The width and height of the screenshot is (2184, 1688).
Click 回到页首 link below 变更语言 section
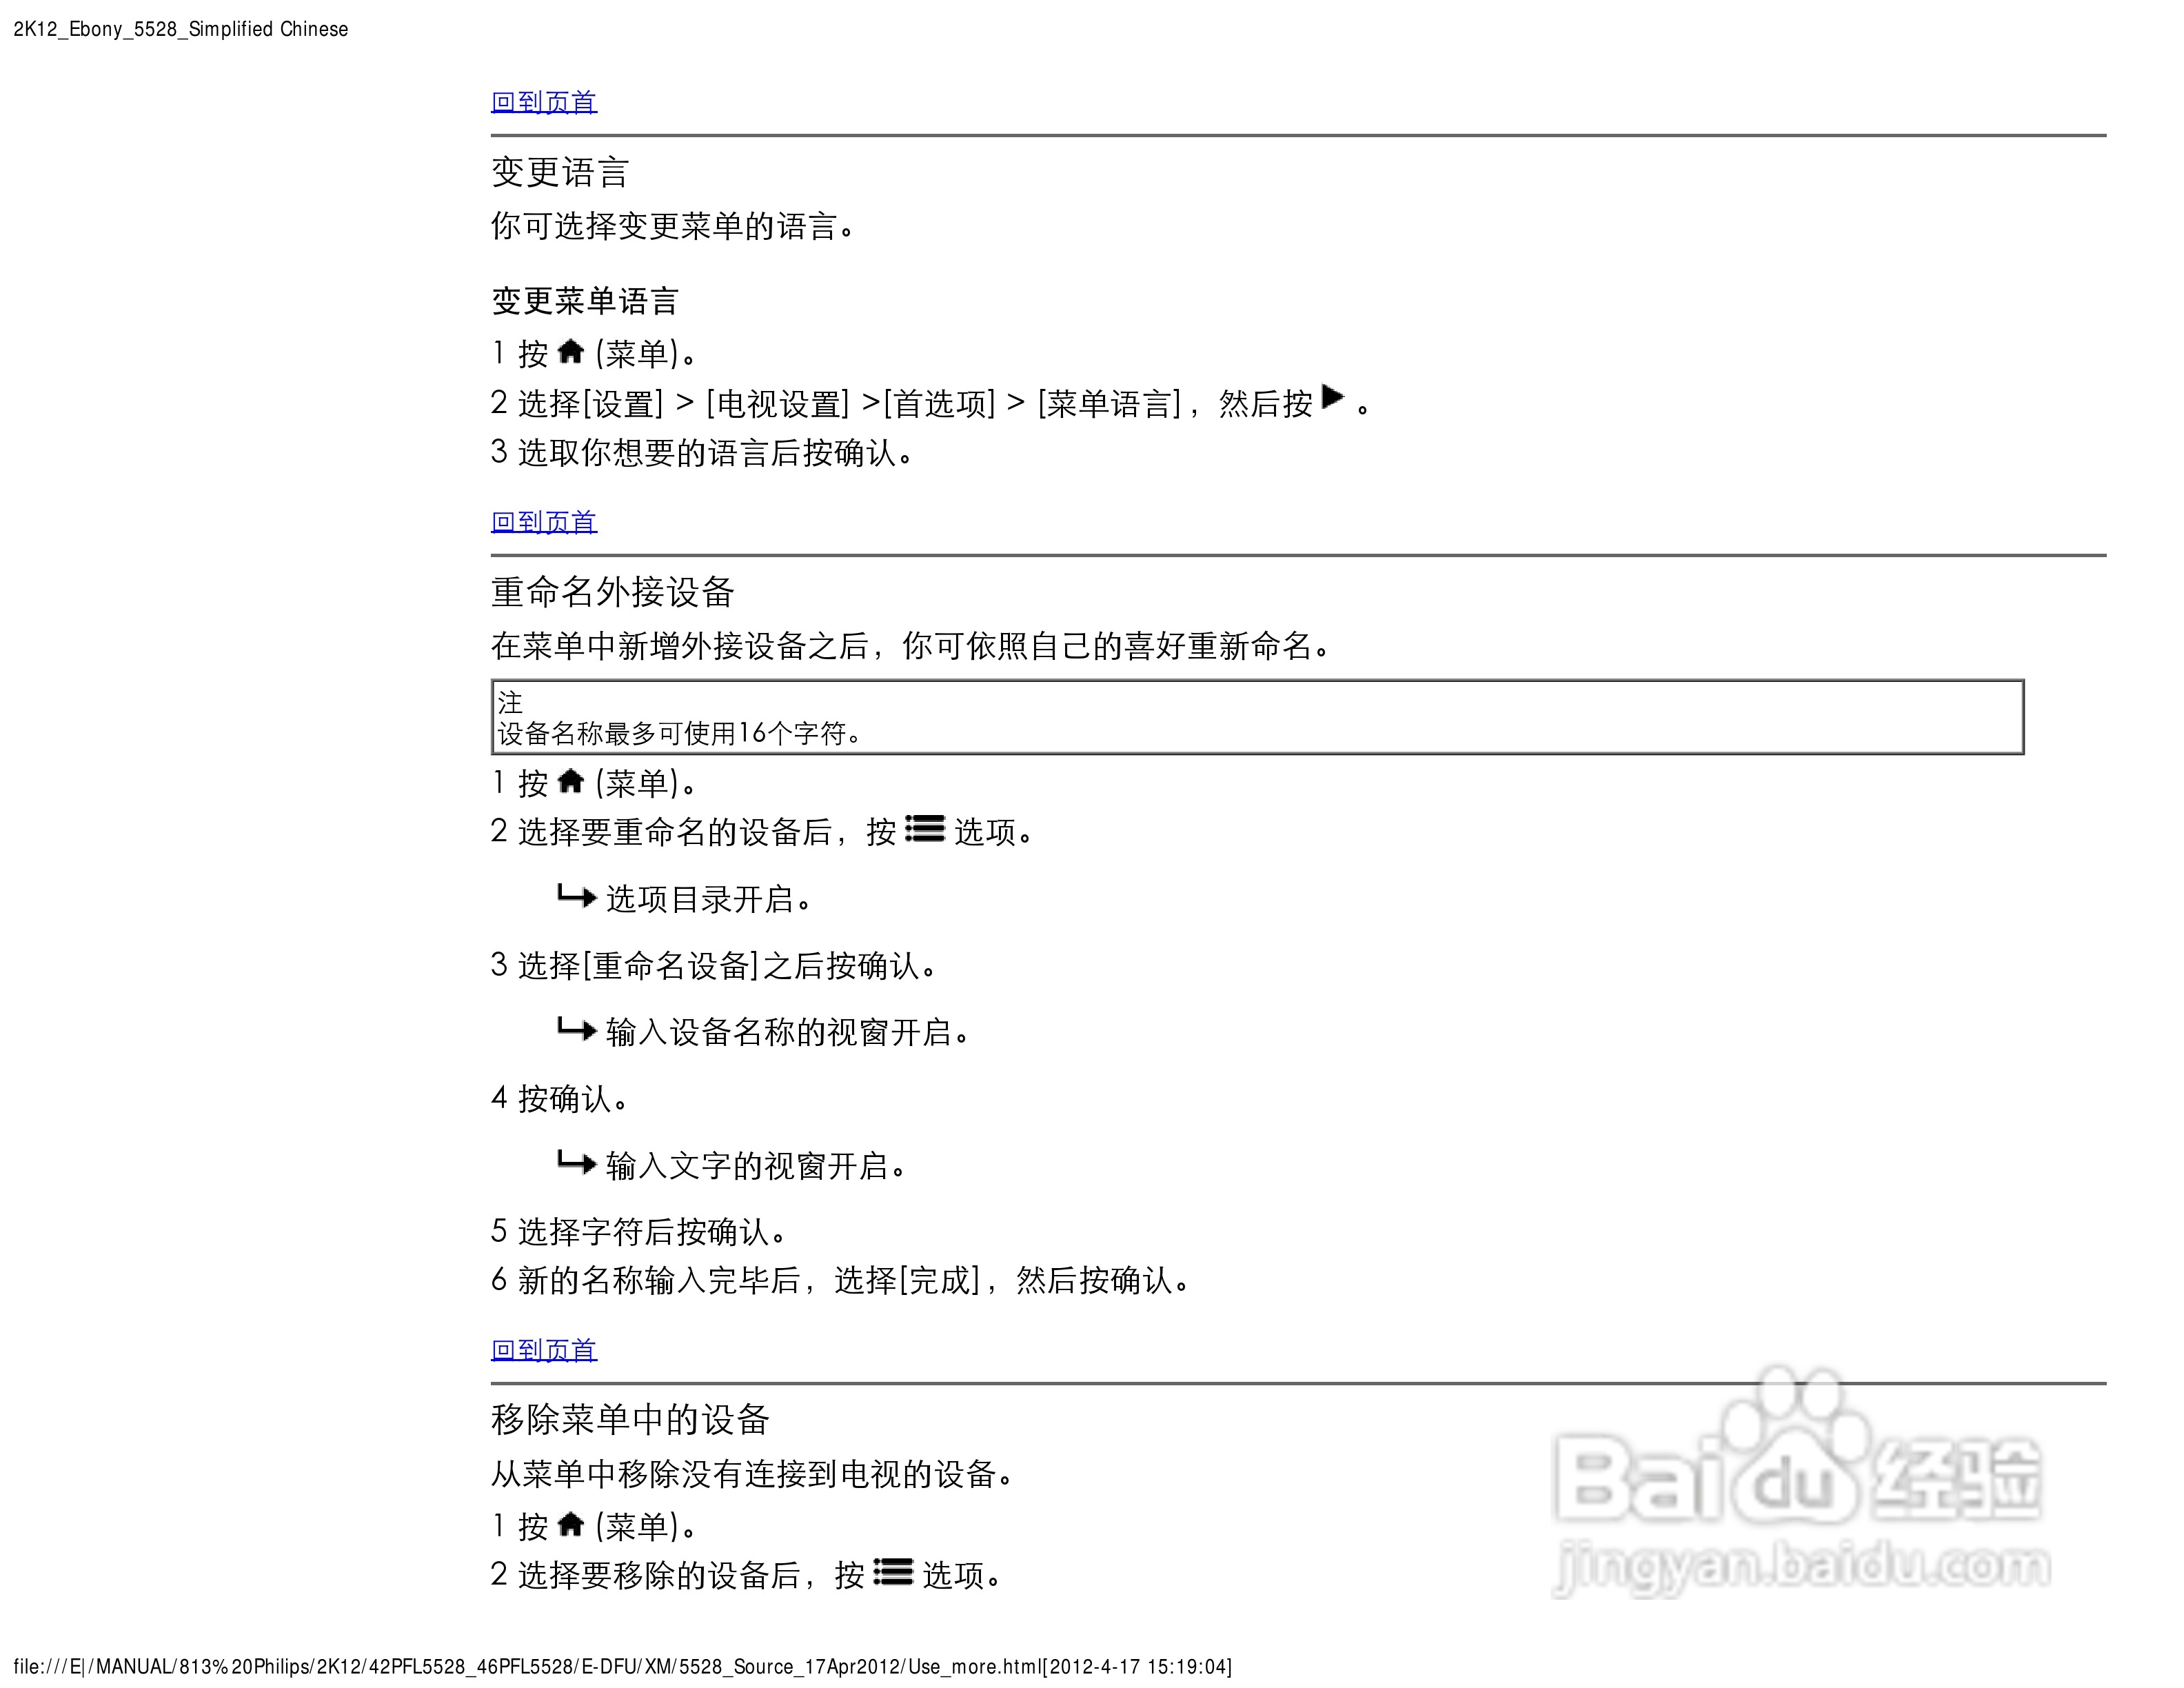point(543,522)
